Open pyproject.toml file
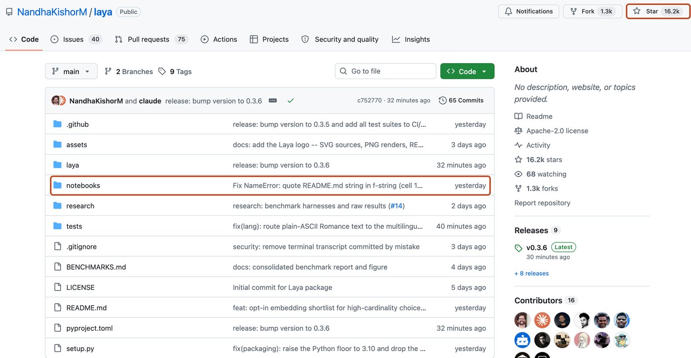The height and width of the screenshot is (358, 691). pos(90,328)
